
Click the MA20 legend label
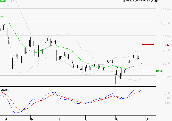tap(3, 1)
